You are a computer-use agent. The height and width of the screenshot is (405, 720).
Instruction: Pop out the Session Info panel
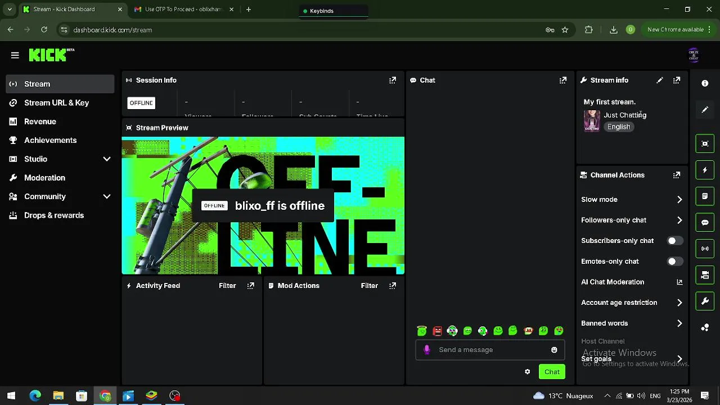393,80
